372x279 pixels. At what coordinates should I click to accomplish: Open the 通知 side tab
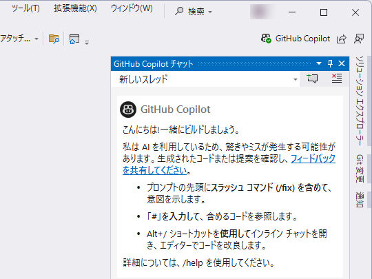(360, 200)
